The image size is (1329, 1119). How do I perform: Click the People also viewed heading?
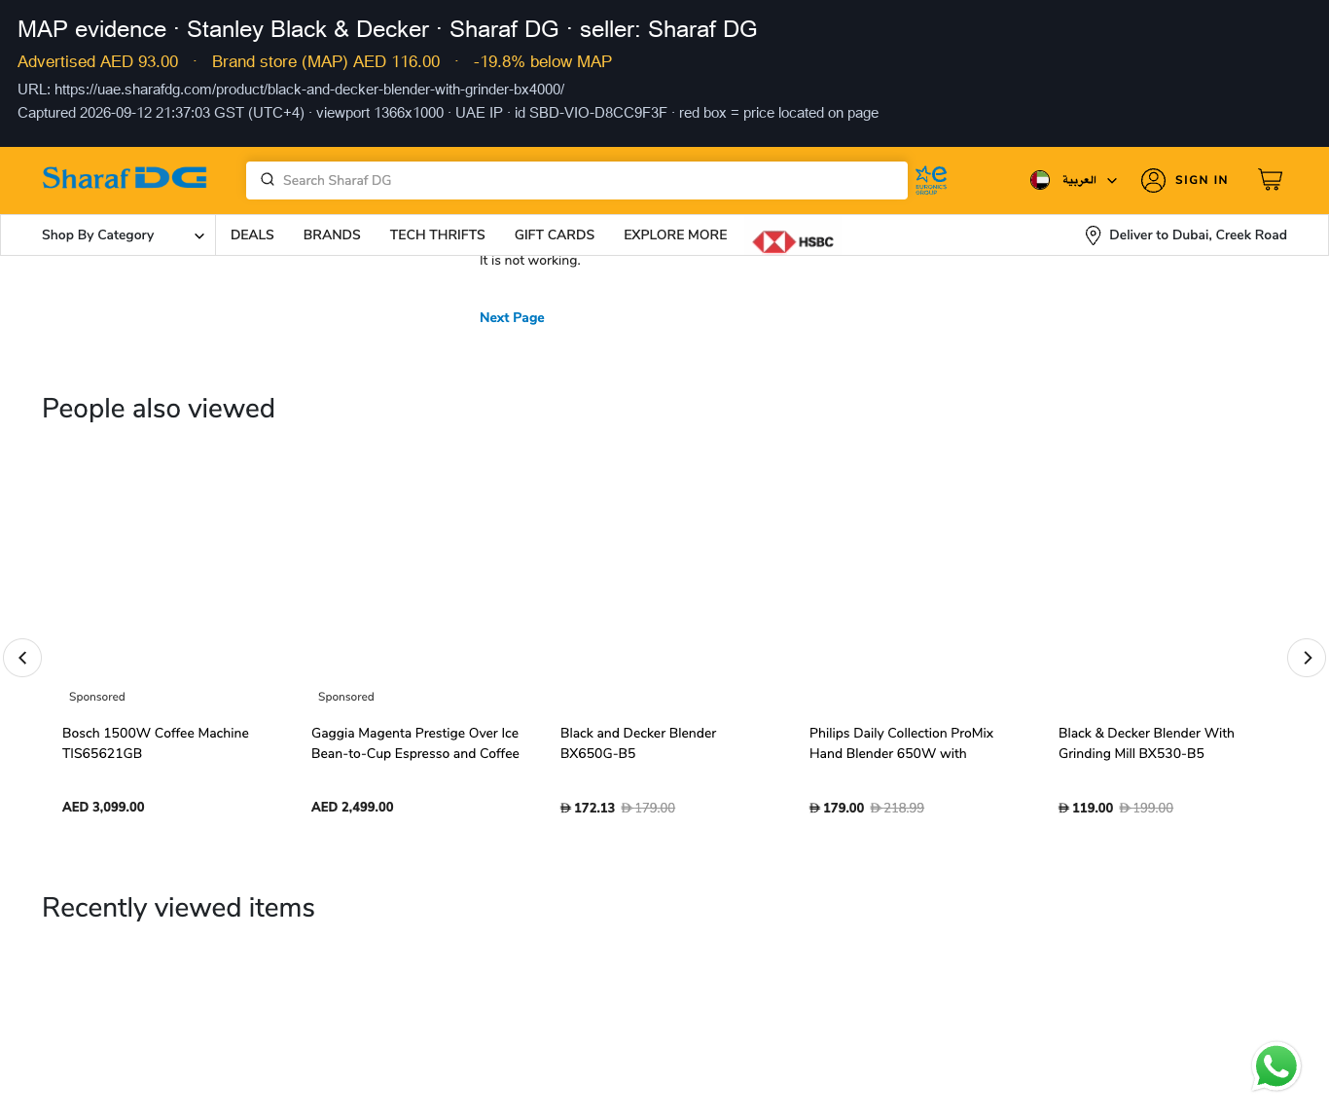coord(159,409)
